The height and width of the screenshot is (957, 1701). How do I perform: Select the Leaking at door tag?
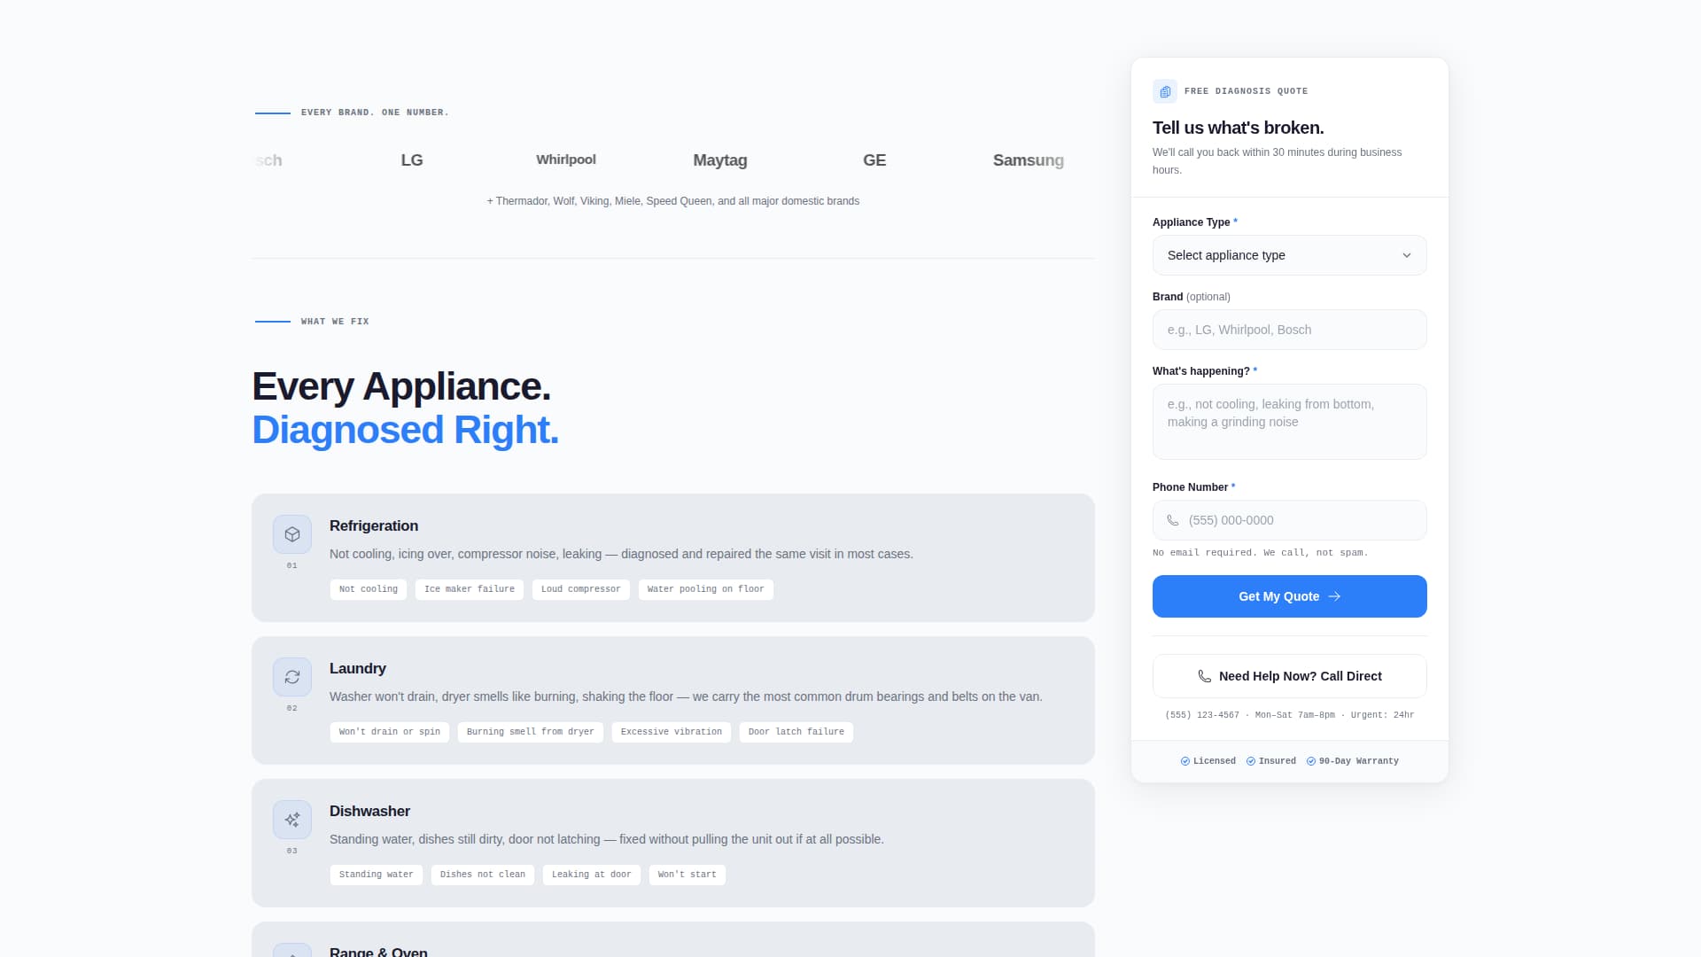pos(592,875)
